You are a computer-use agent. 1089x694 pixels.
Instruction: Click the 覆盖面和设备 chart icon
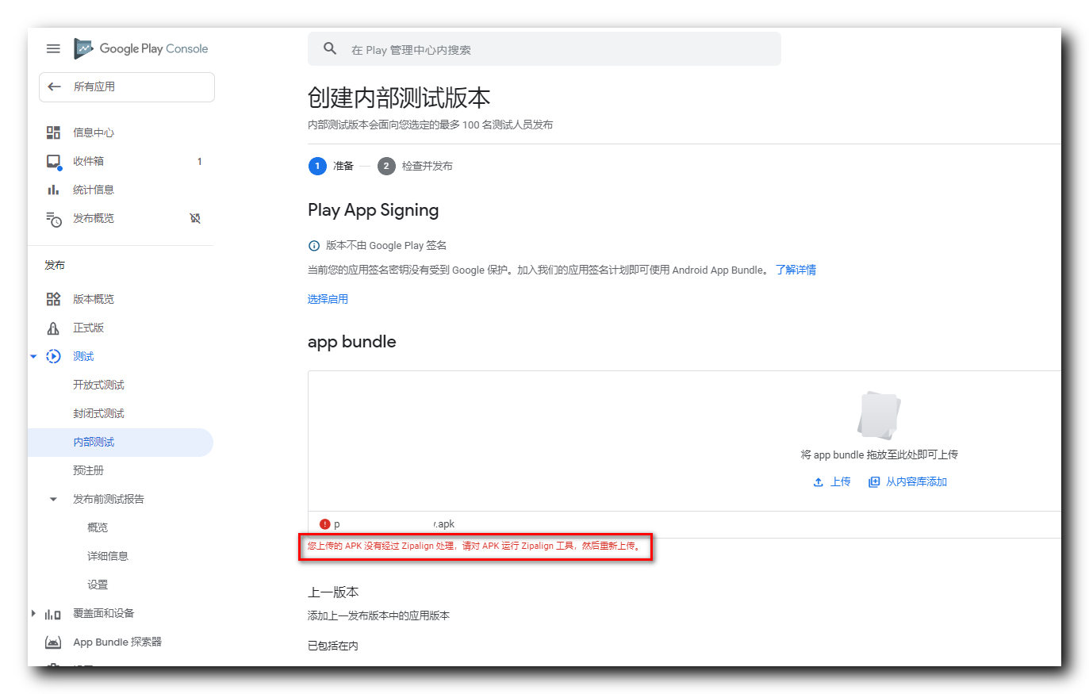coord(53,614)
